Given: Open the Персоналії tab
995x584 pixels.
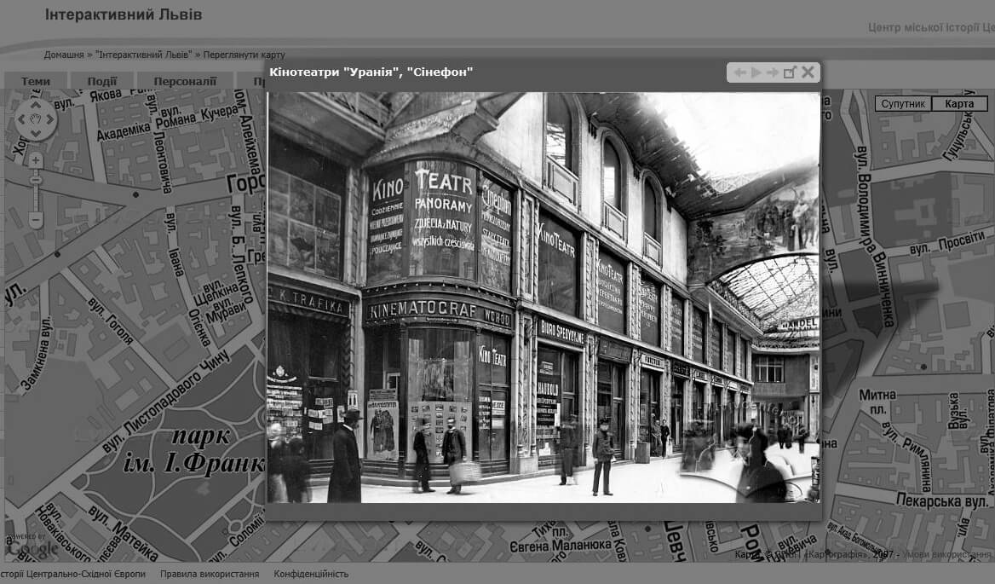Looking at the screenshot, I should coord(185,82).
